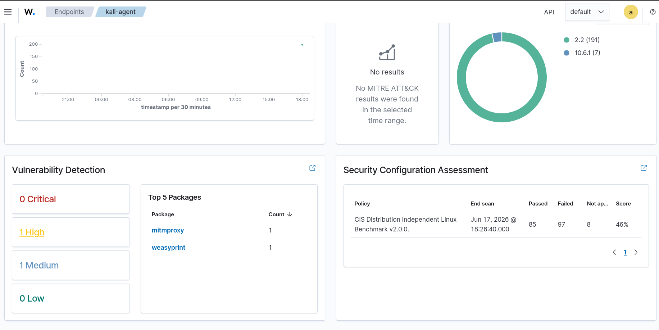Open CIS Distribution Independent Linux Benchmark row

[x=496, y=224]
